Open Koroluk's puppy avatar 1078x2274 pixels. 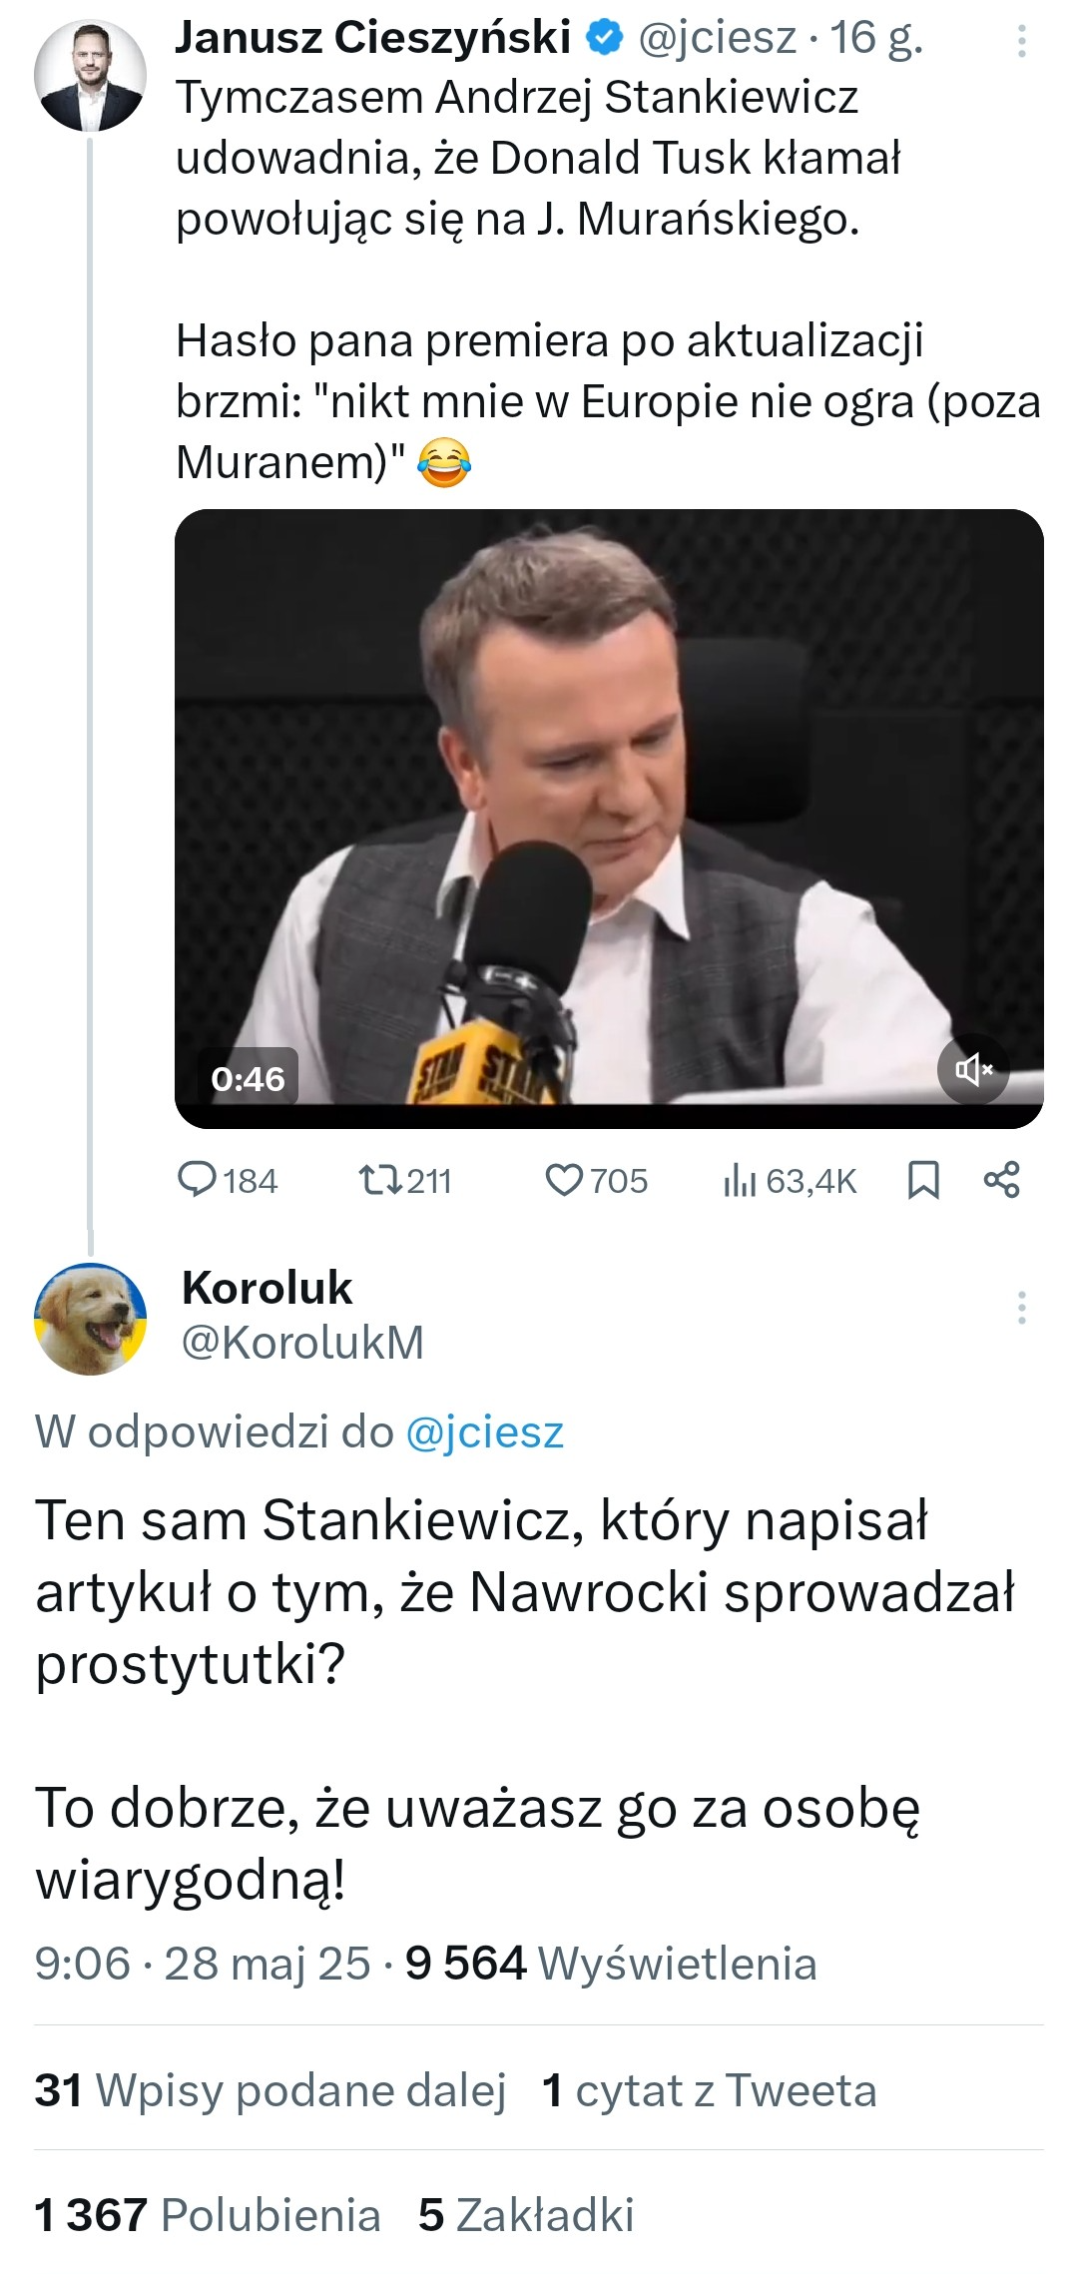(90, 1319)
